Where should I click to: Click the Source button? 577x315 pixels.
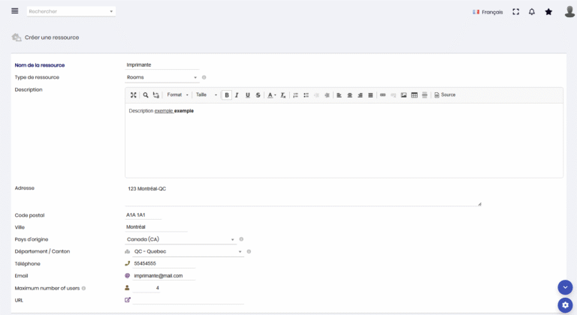pos(445,95)
